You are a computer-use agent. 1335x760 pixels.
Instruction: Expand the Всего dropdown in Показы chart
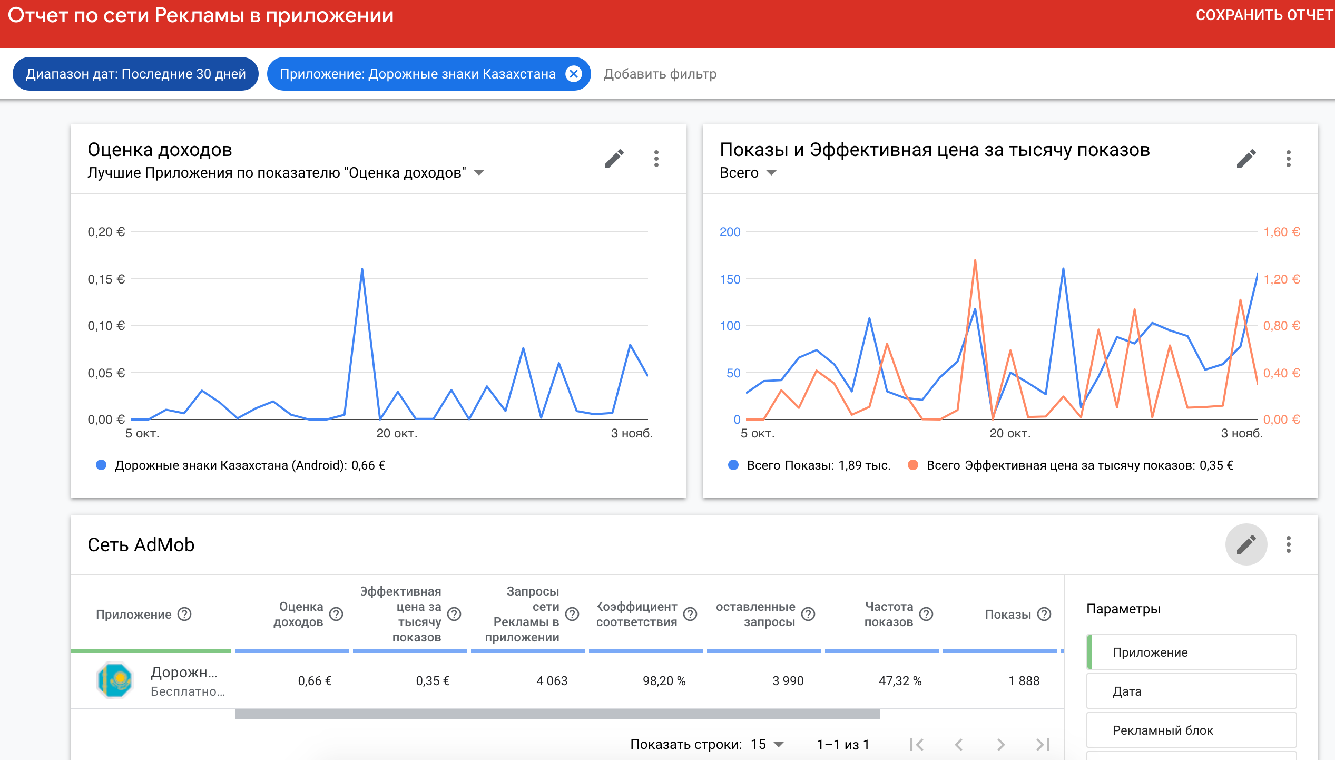[748, 173]
